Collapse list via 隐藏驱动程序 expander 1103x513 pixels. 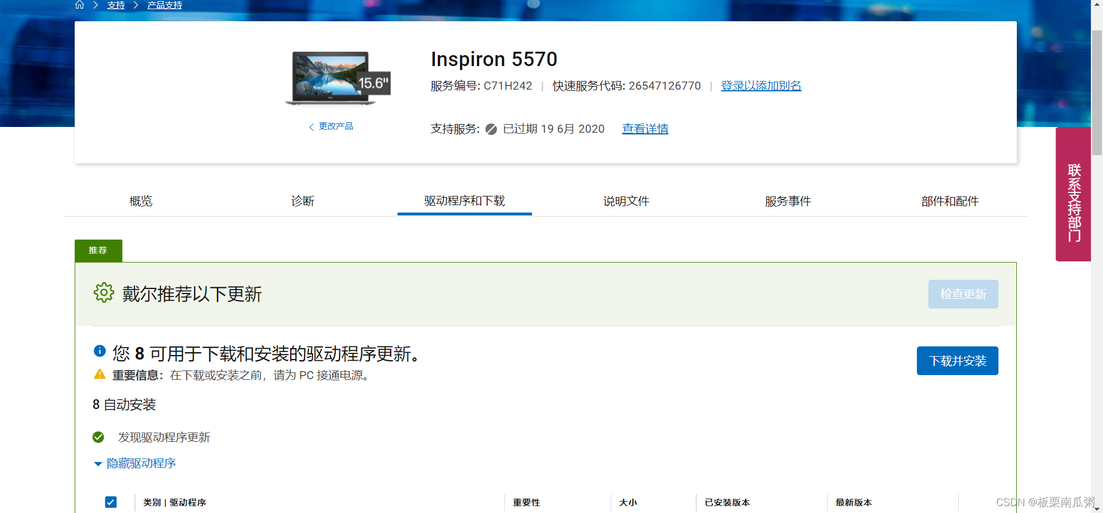pyautogui.click(x=135, y=463)
